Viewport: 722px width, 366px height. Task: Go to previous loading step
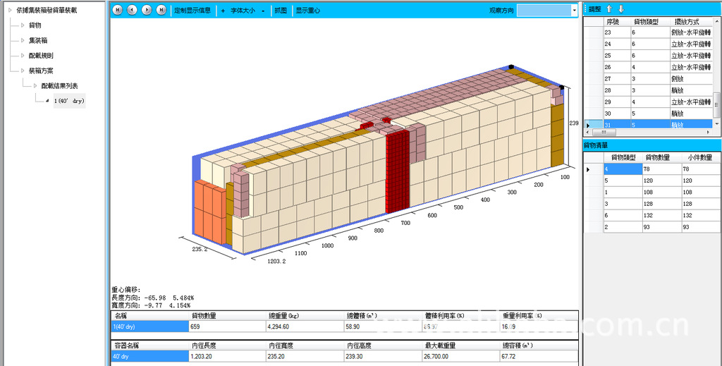tap(132, 10)
